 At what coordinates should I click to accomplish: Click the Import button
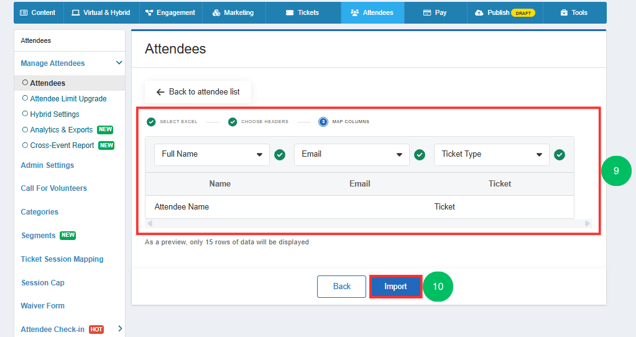coord(395,286)
